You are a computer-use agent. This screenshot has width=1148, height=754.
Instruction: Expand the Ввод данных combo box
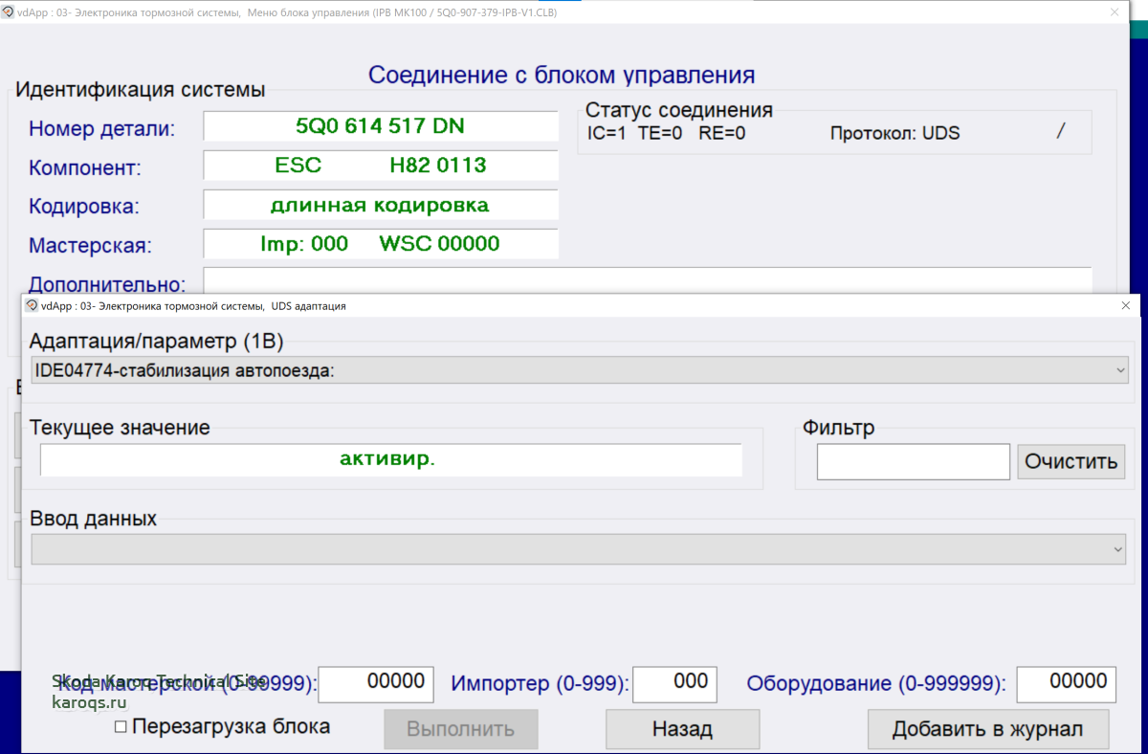(x=1118, y=549)
